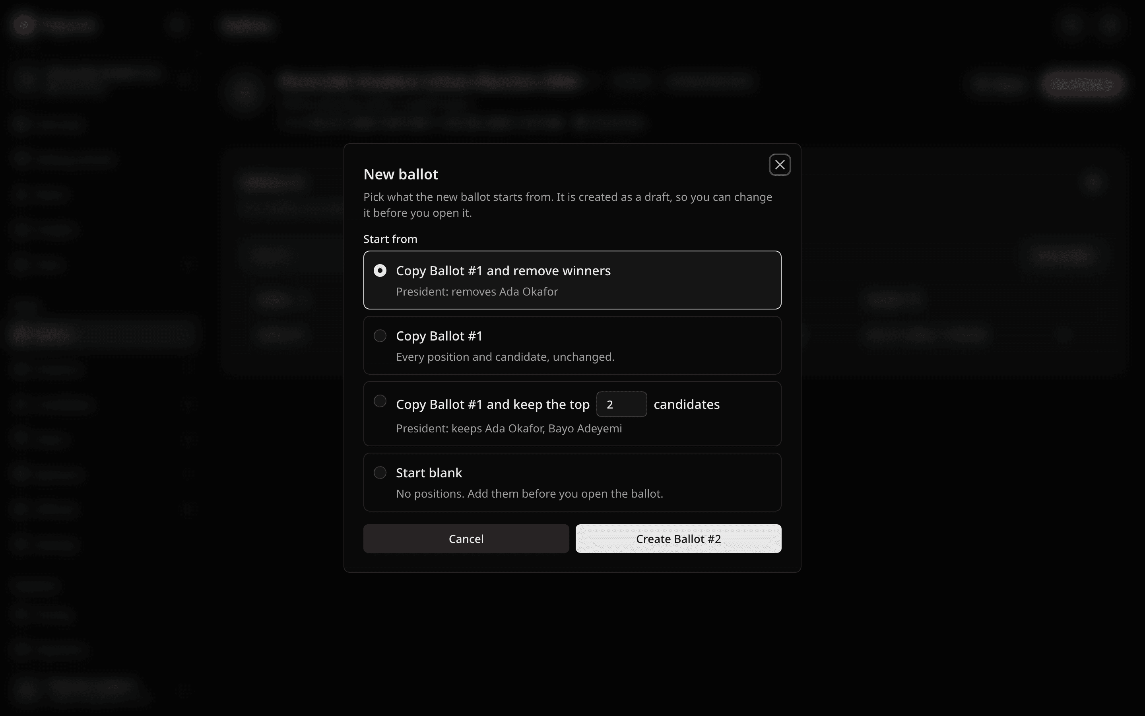
Task: Create Ballot #2
Action: tap(678, 539)
